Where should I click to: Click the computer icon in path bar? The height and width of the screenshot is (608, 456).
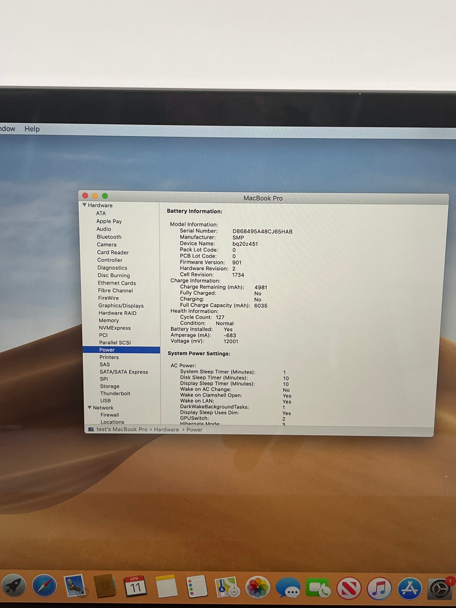[91, 429]
